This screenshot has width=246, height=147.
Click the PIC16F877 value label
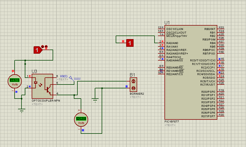(x=172, y=121)
